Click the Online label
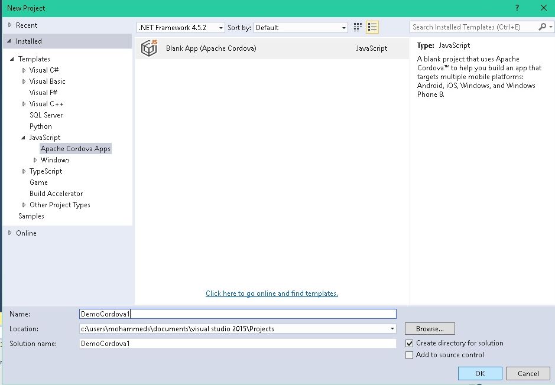Viewport: 555px width, 385px height. click(x=26, y=233)
